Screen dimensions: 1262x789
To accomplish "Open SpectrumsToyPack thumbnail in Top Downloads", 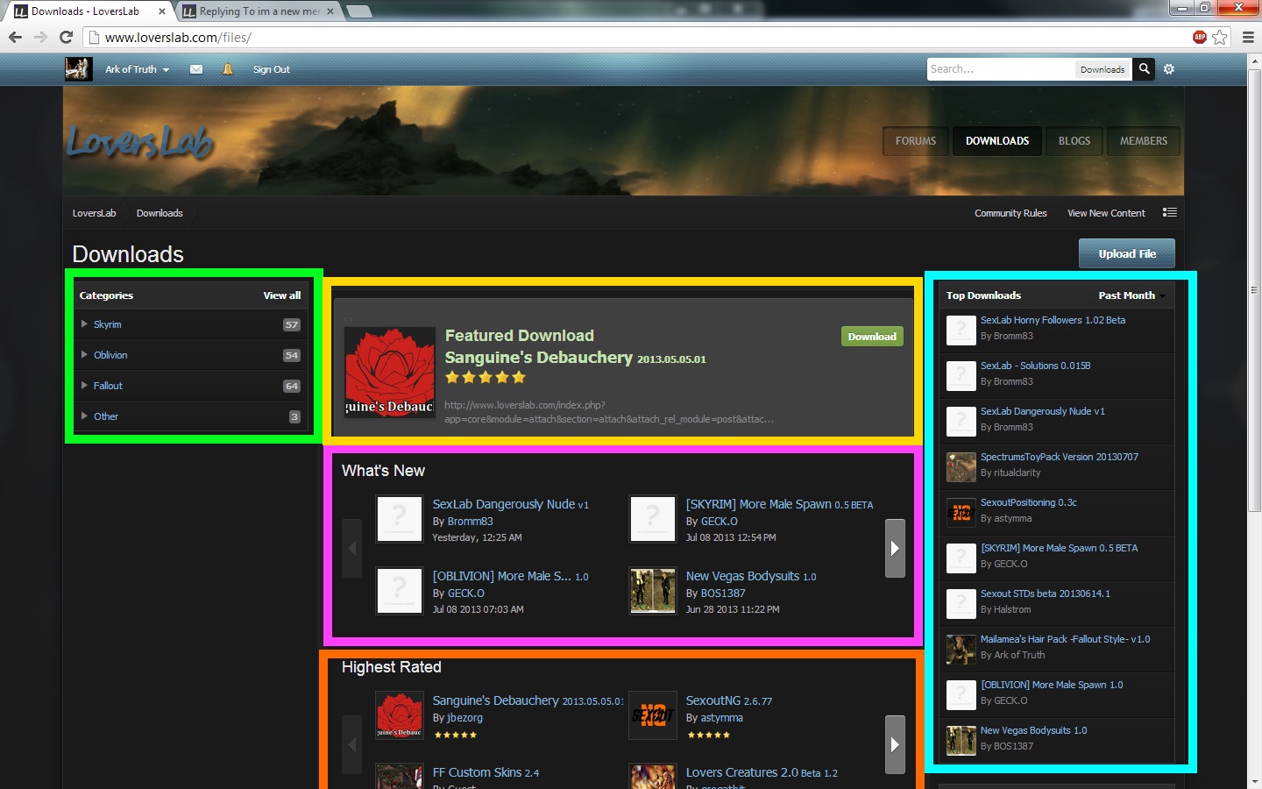I will pos(961,467).
